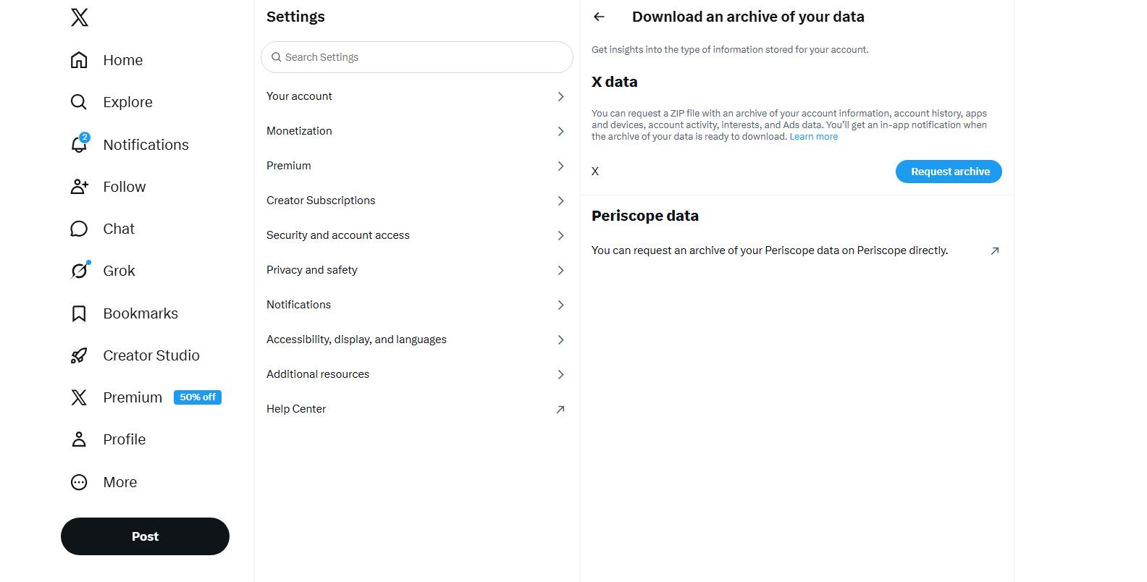
Task: Click the Grok label in sidebar
Action: pyautogui.click(x=119, y=271)
